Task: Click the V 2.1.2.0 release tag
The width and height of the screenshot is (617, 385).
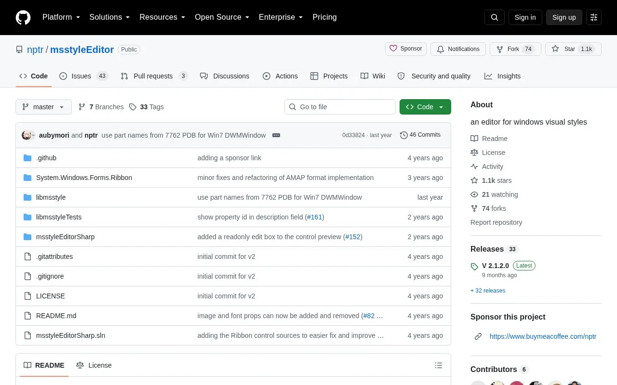Action: coord(496,266)
